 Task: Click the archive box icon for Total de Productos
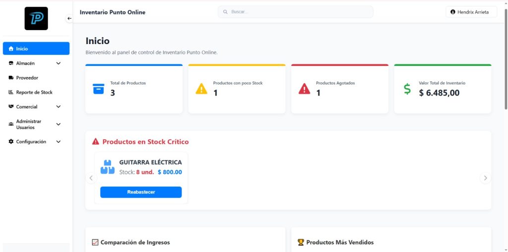pyautogui.click(x=99, y=89)
